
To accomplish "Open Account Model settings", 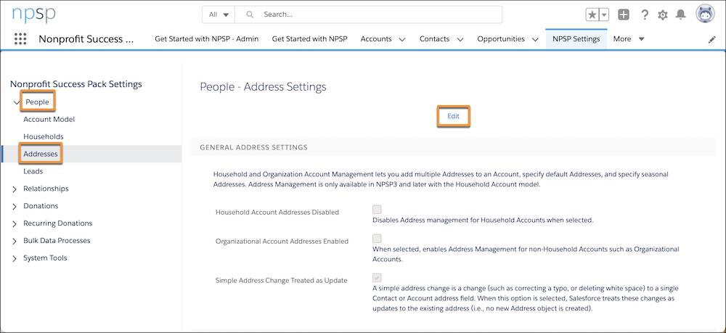I will click(x=49, y=119).
